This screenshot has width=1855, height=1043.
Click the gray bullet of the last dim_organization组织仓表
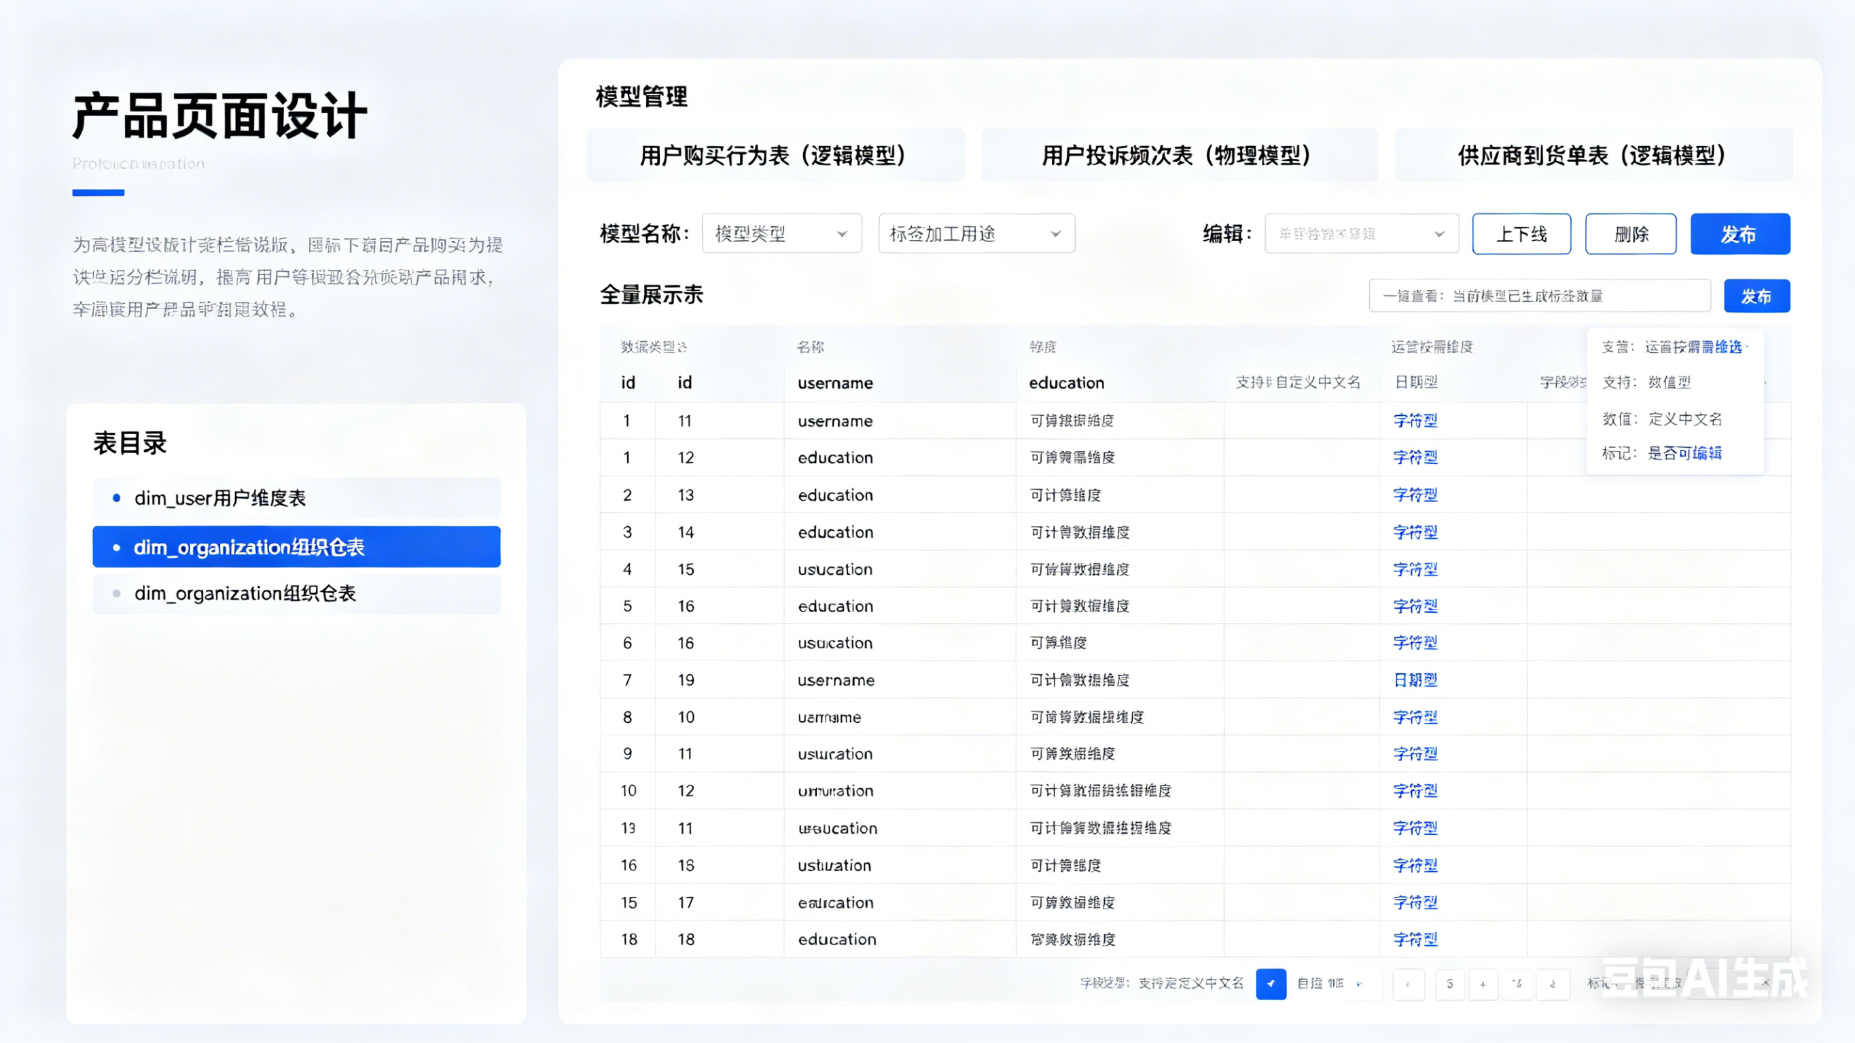tap(117, 594)
